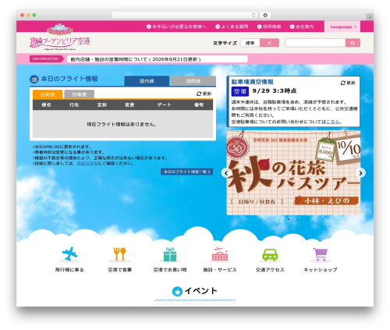
Task: Switch to 国際線 tab
Action: (193, 81)
